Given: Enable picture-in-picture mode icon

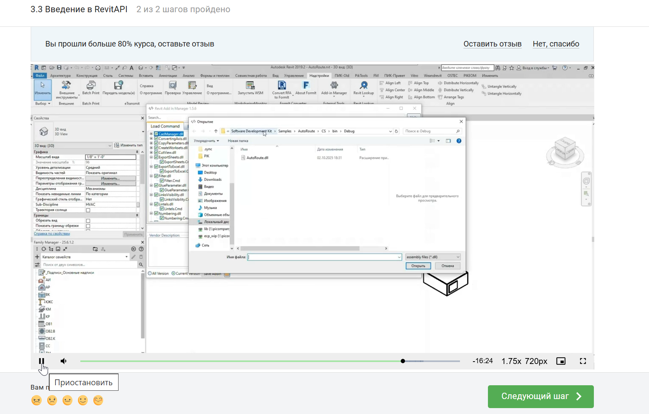Looking at the screenshot, I should tap(561, 361).
